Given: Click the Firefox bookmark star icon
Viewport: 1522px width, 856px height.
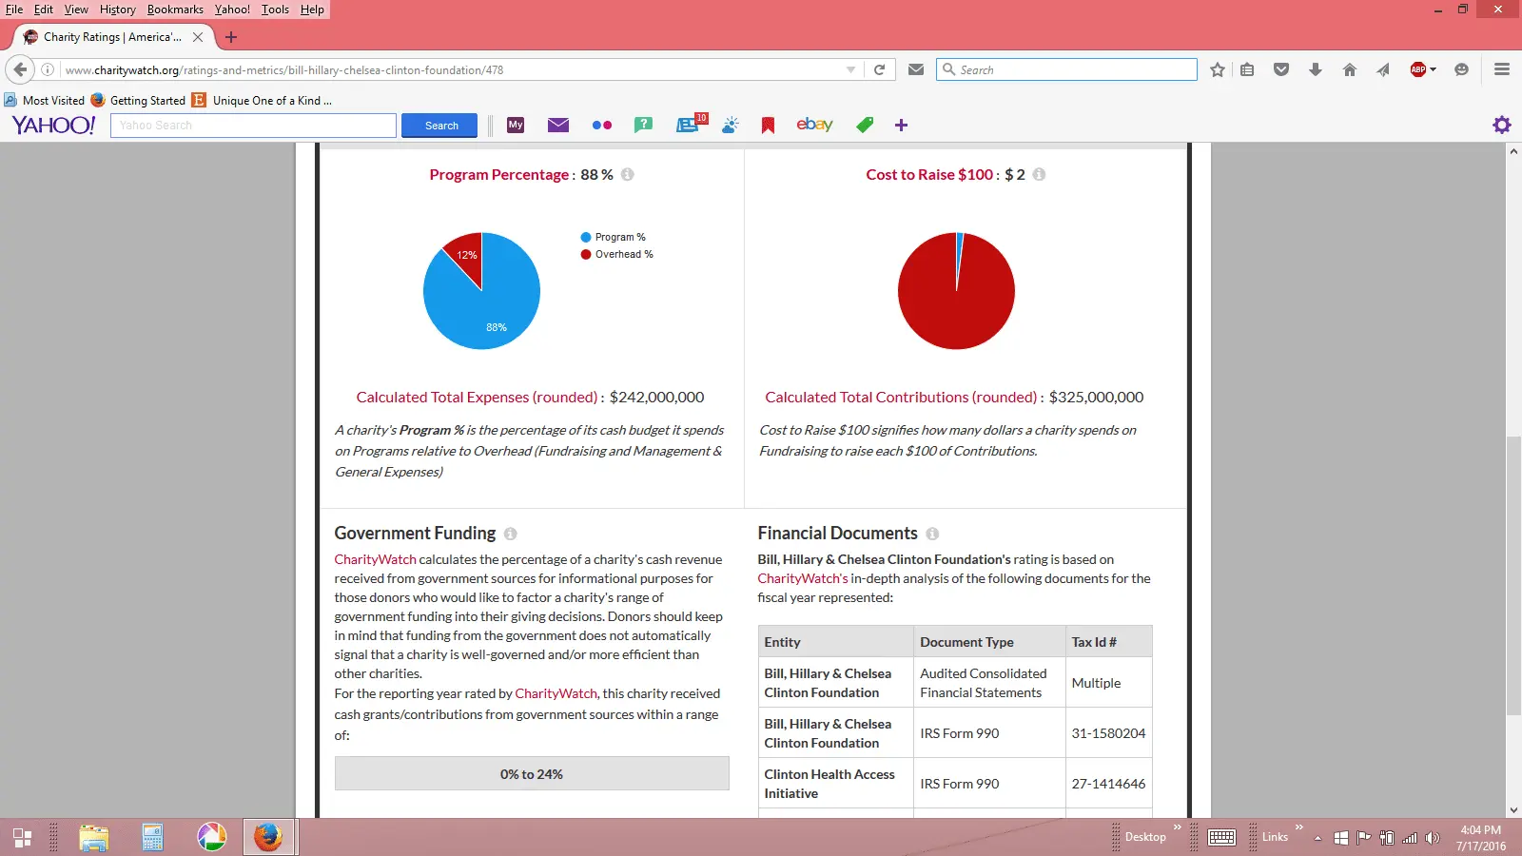Looking at the screenshot, I should coord(1217,69).
